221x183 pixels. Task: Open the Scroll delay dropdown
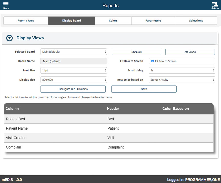pyautogui.click(x=182, y=71)
